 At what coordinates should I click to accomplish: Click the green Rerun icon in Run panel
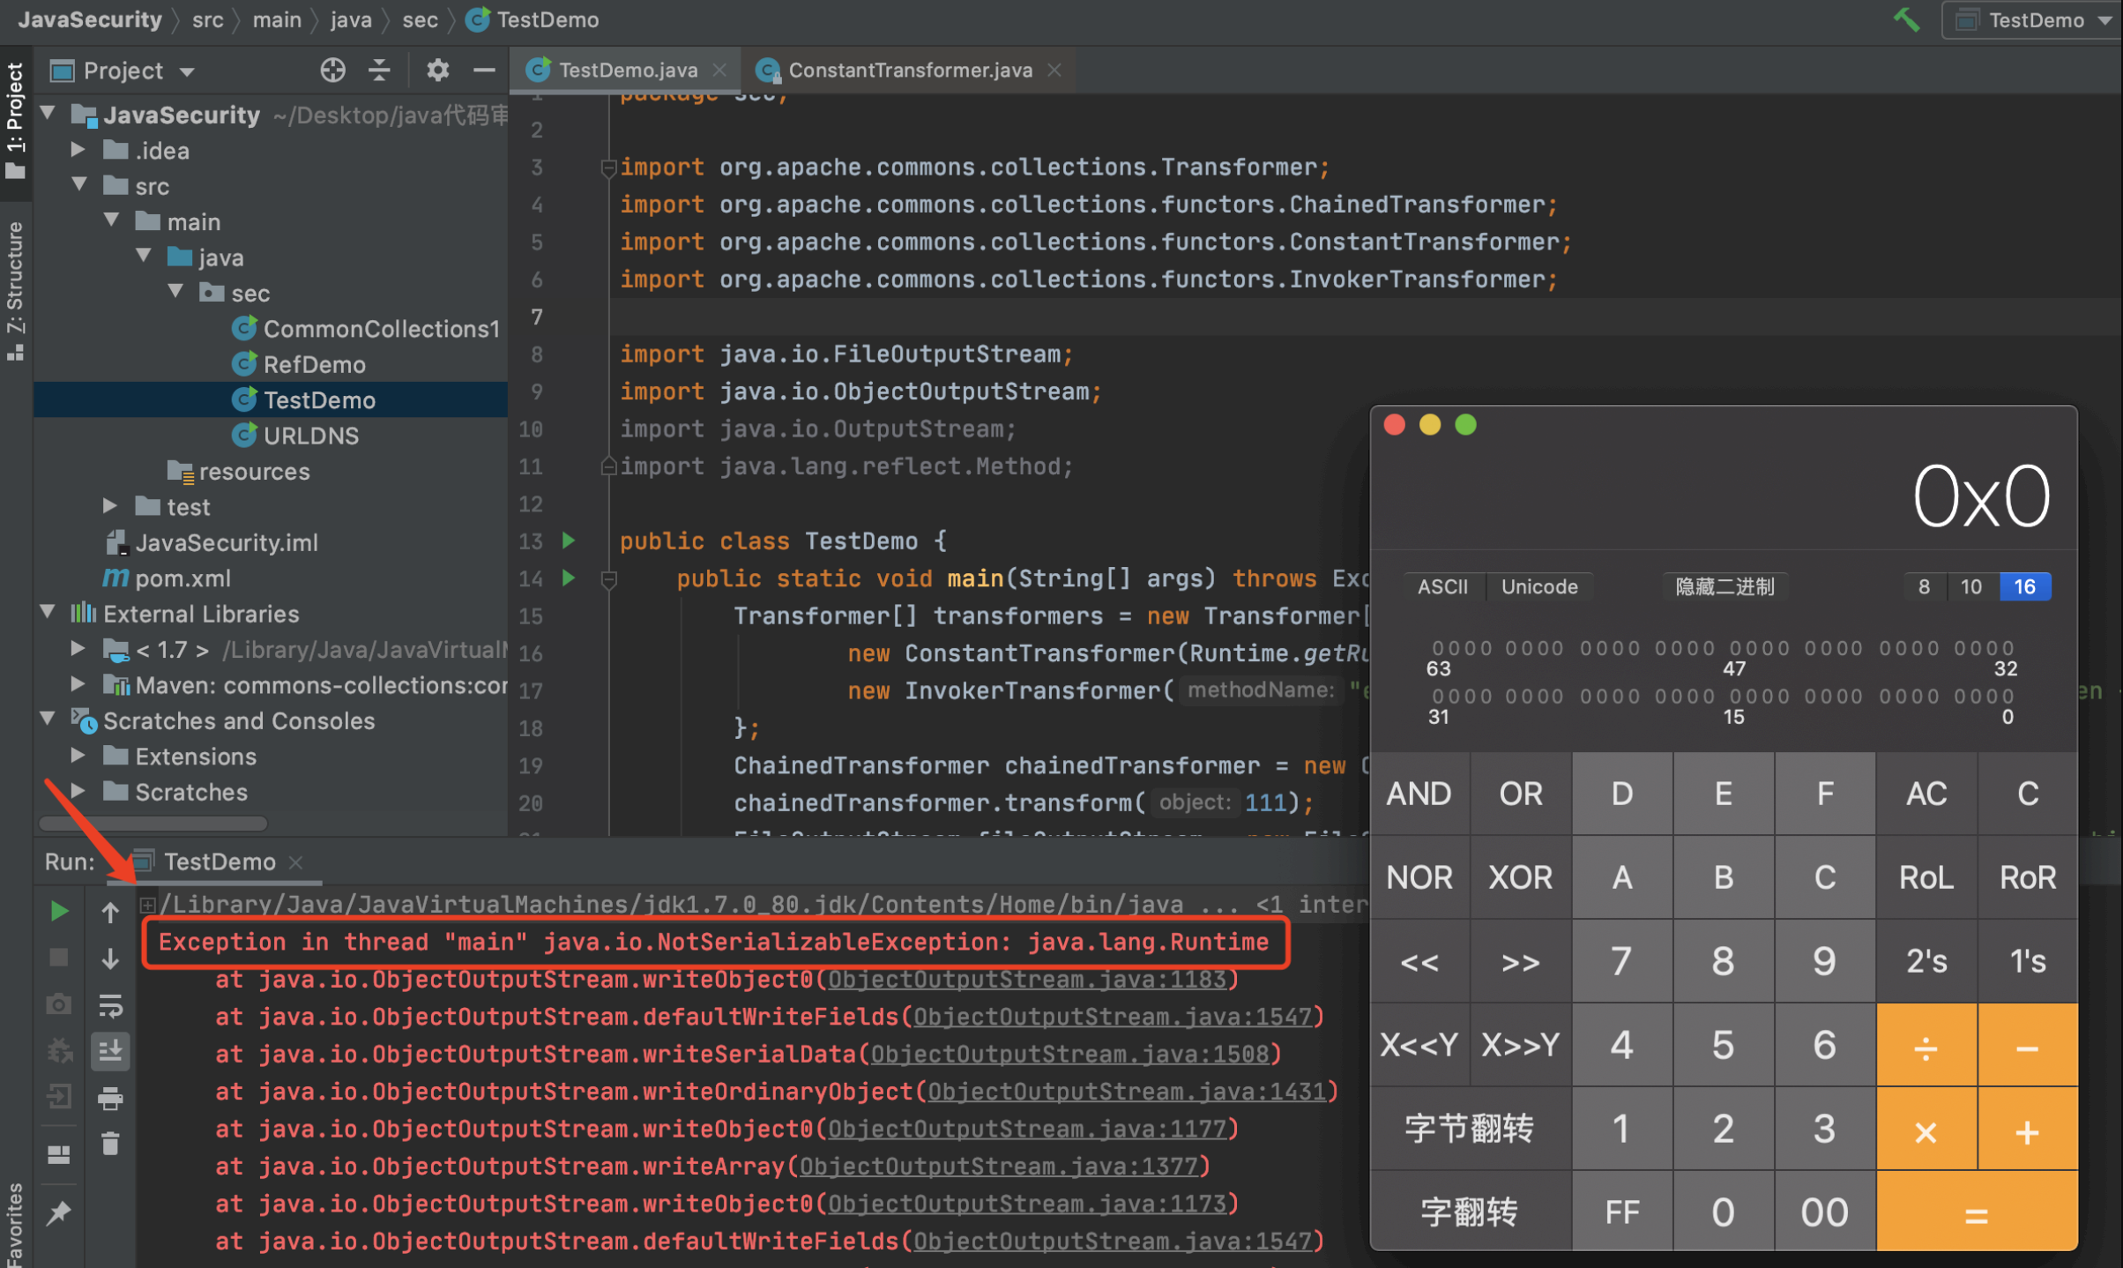coord(58,911)
